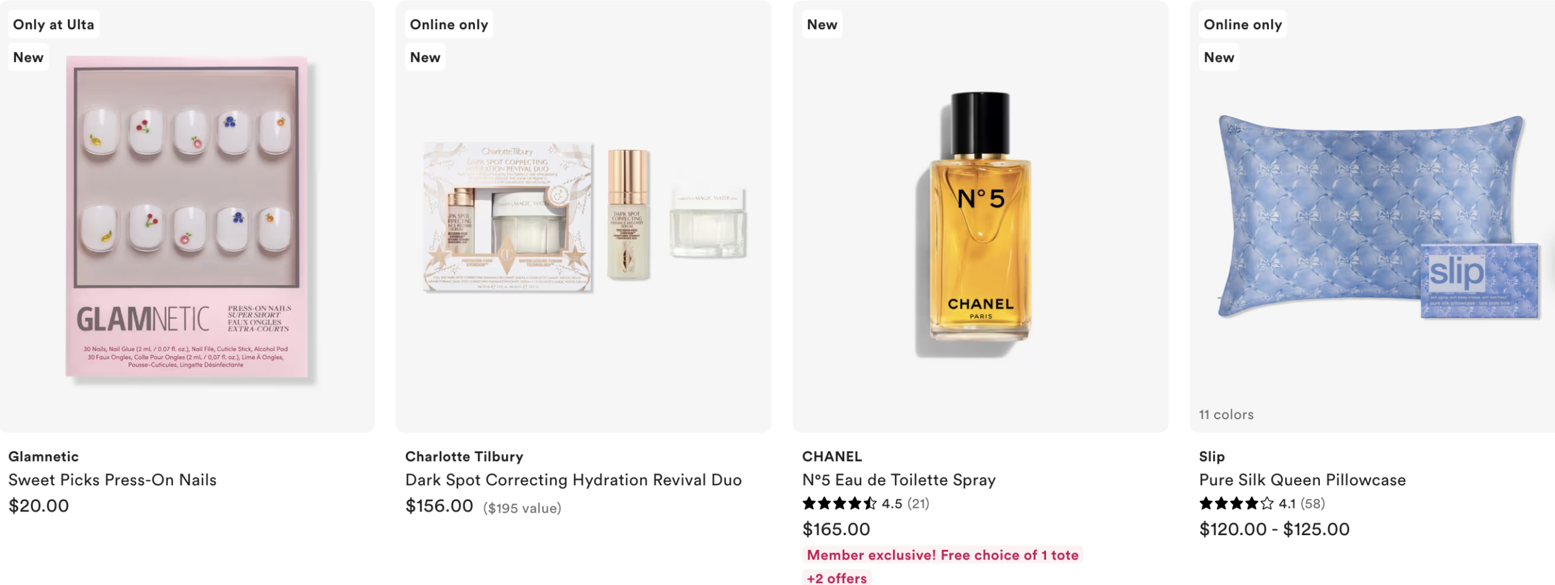Select the N°5 Eau de Toilette Spray title
The image size is (1555, 585).
899,480
